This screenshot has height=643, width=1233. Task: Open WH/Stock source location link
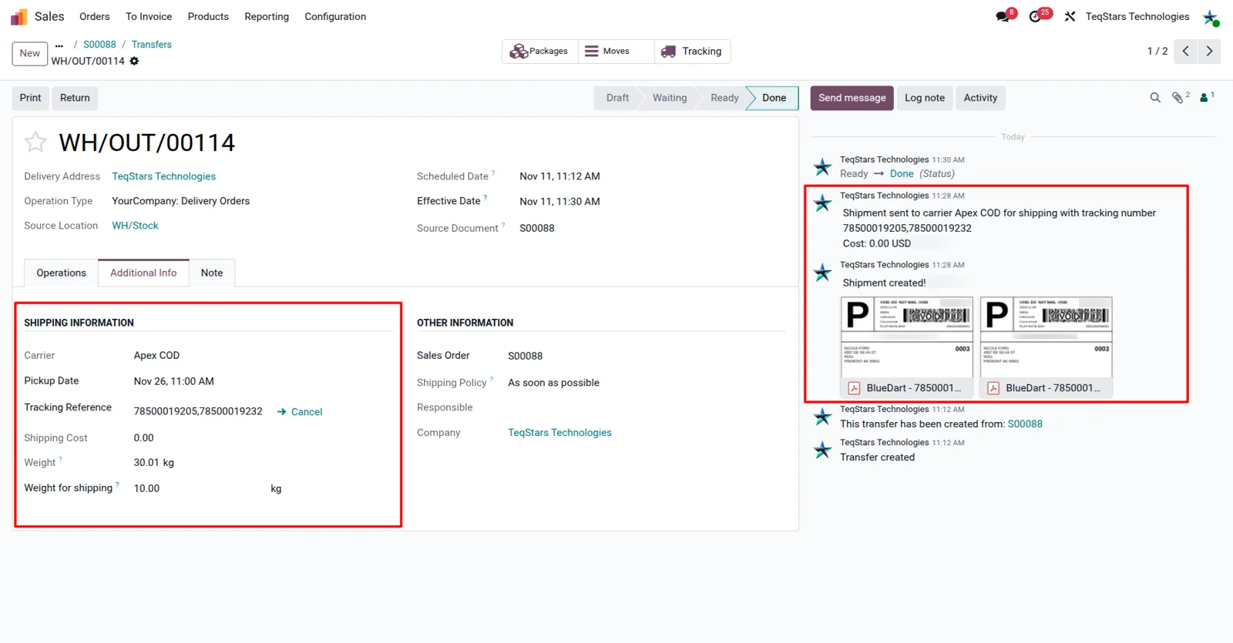click(135, 226)
